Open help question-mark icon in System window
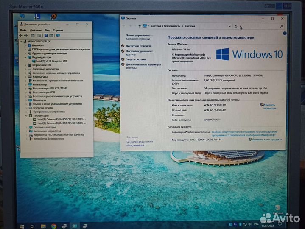Viewport: 305px width, 229px height. coord(285,33)
